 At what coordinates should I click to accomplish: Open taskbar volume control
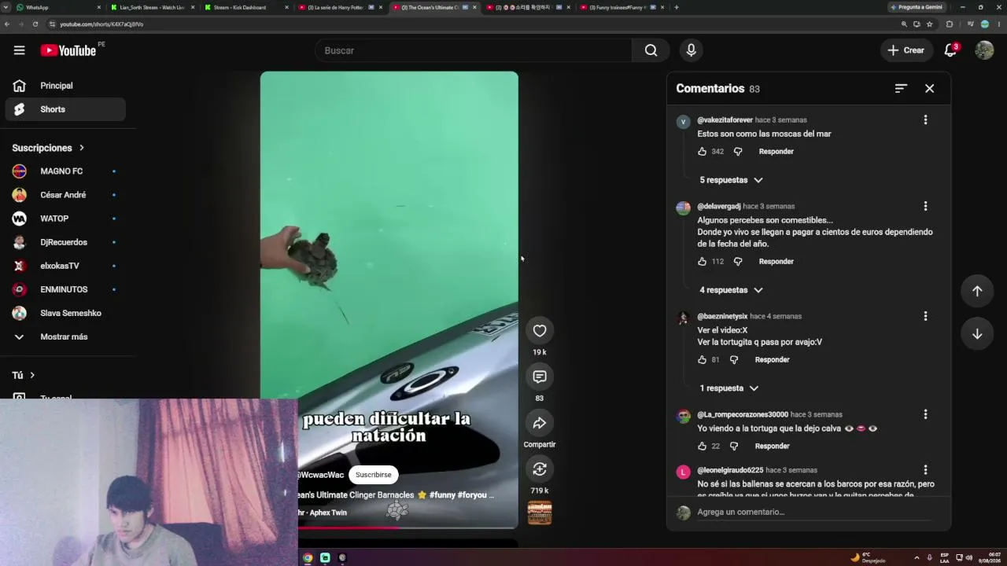pos(968,557)
